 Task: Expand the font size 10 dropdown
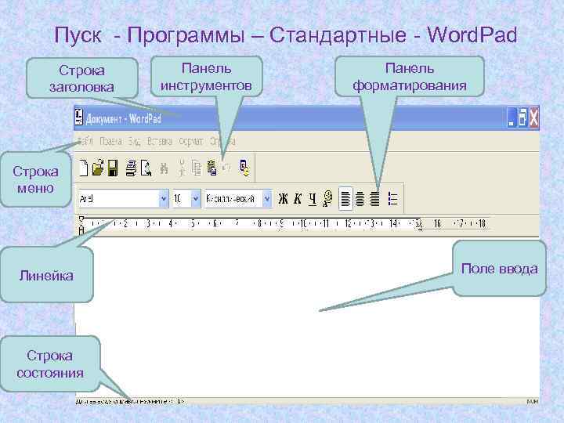click(x=196, y=198)
